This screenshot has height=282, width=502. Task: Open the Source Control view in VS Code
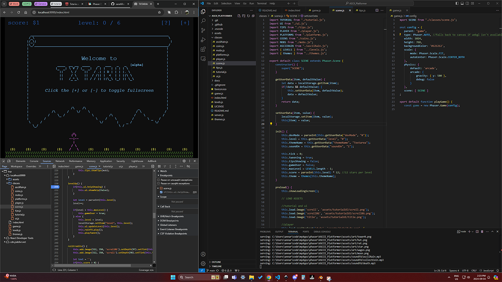(203, 30)
